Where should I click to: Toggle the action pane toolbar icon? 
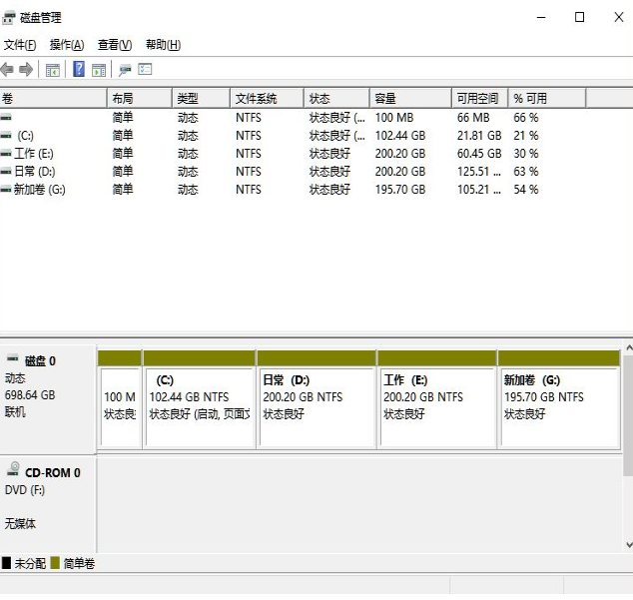(99, 70)
